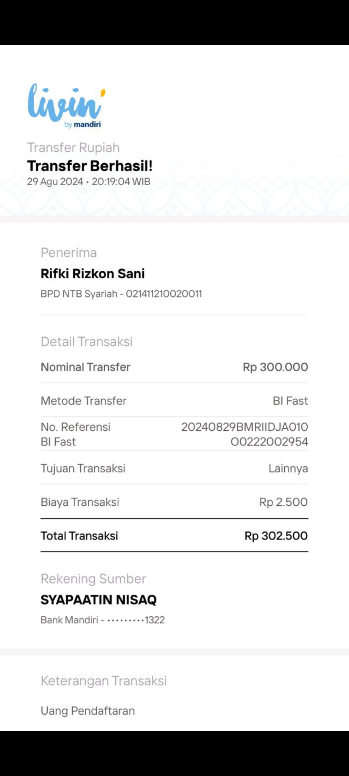Click the Penerima section label
This screenshot has width=349, height=776.
tap(69, 253)
